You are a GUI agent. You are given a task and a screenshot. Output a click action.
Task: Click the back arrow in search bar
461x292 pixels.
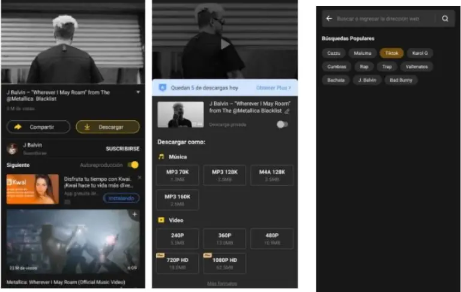tap(329, 19)
